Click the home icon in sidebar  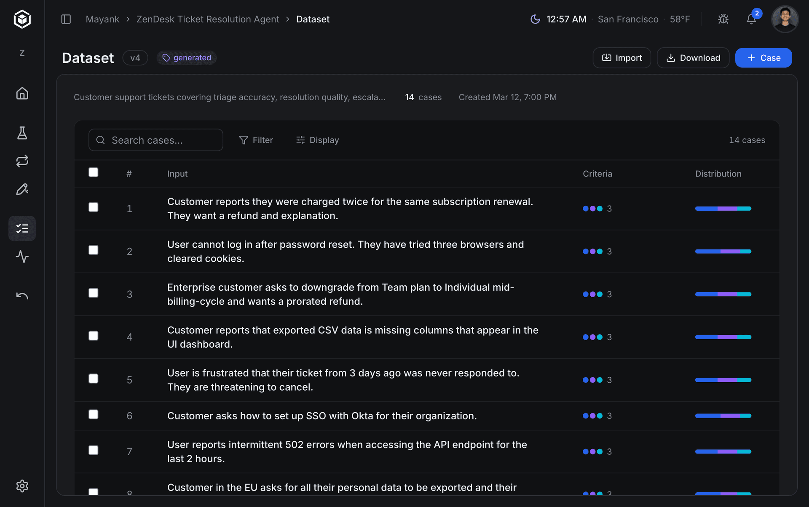coord(22,93)
